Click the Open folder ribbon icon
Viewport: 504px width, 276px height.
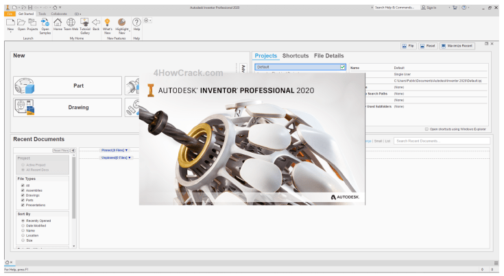21,22
